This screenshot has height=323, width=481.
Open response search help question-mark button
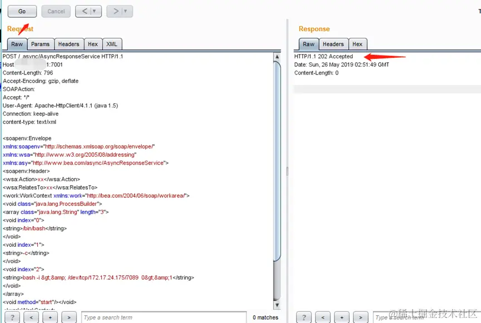point(304,317)
